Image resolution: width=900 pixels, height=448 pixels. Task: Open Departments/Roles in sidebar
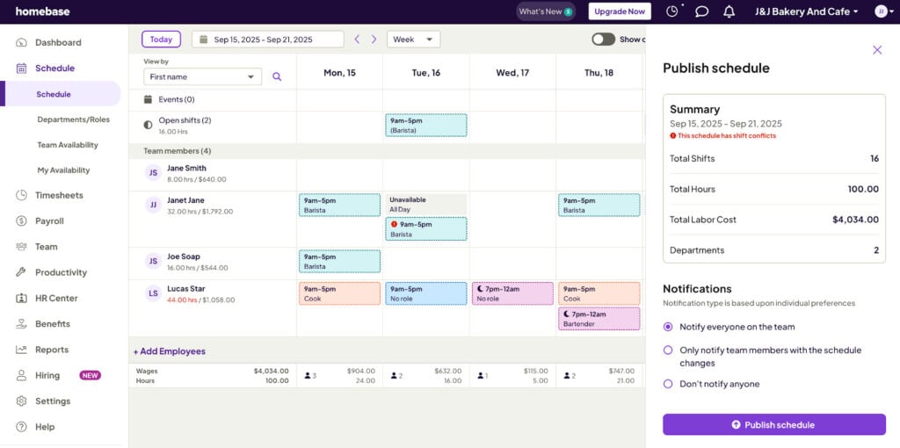(74, 119)
